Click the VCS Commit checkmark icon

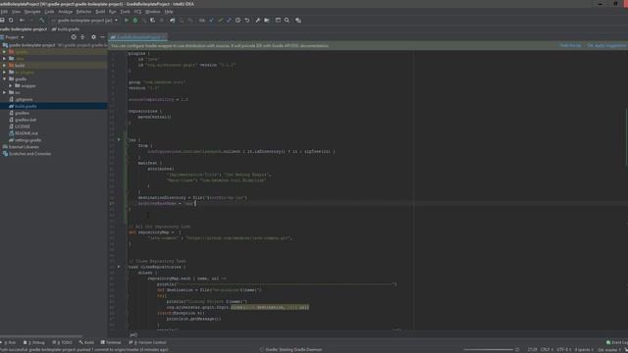(220, 20)
